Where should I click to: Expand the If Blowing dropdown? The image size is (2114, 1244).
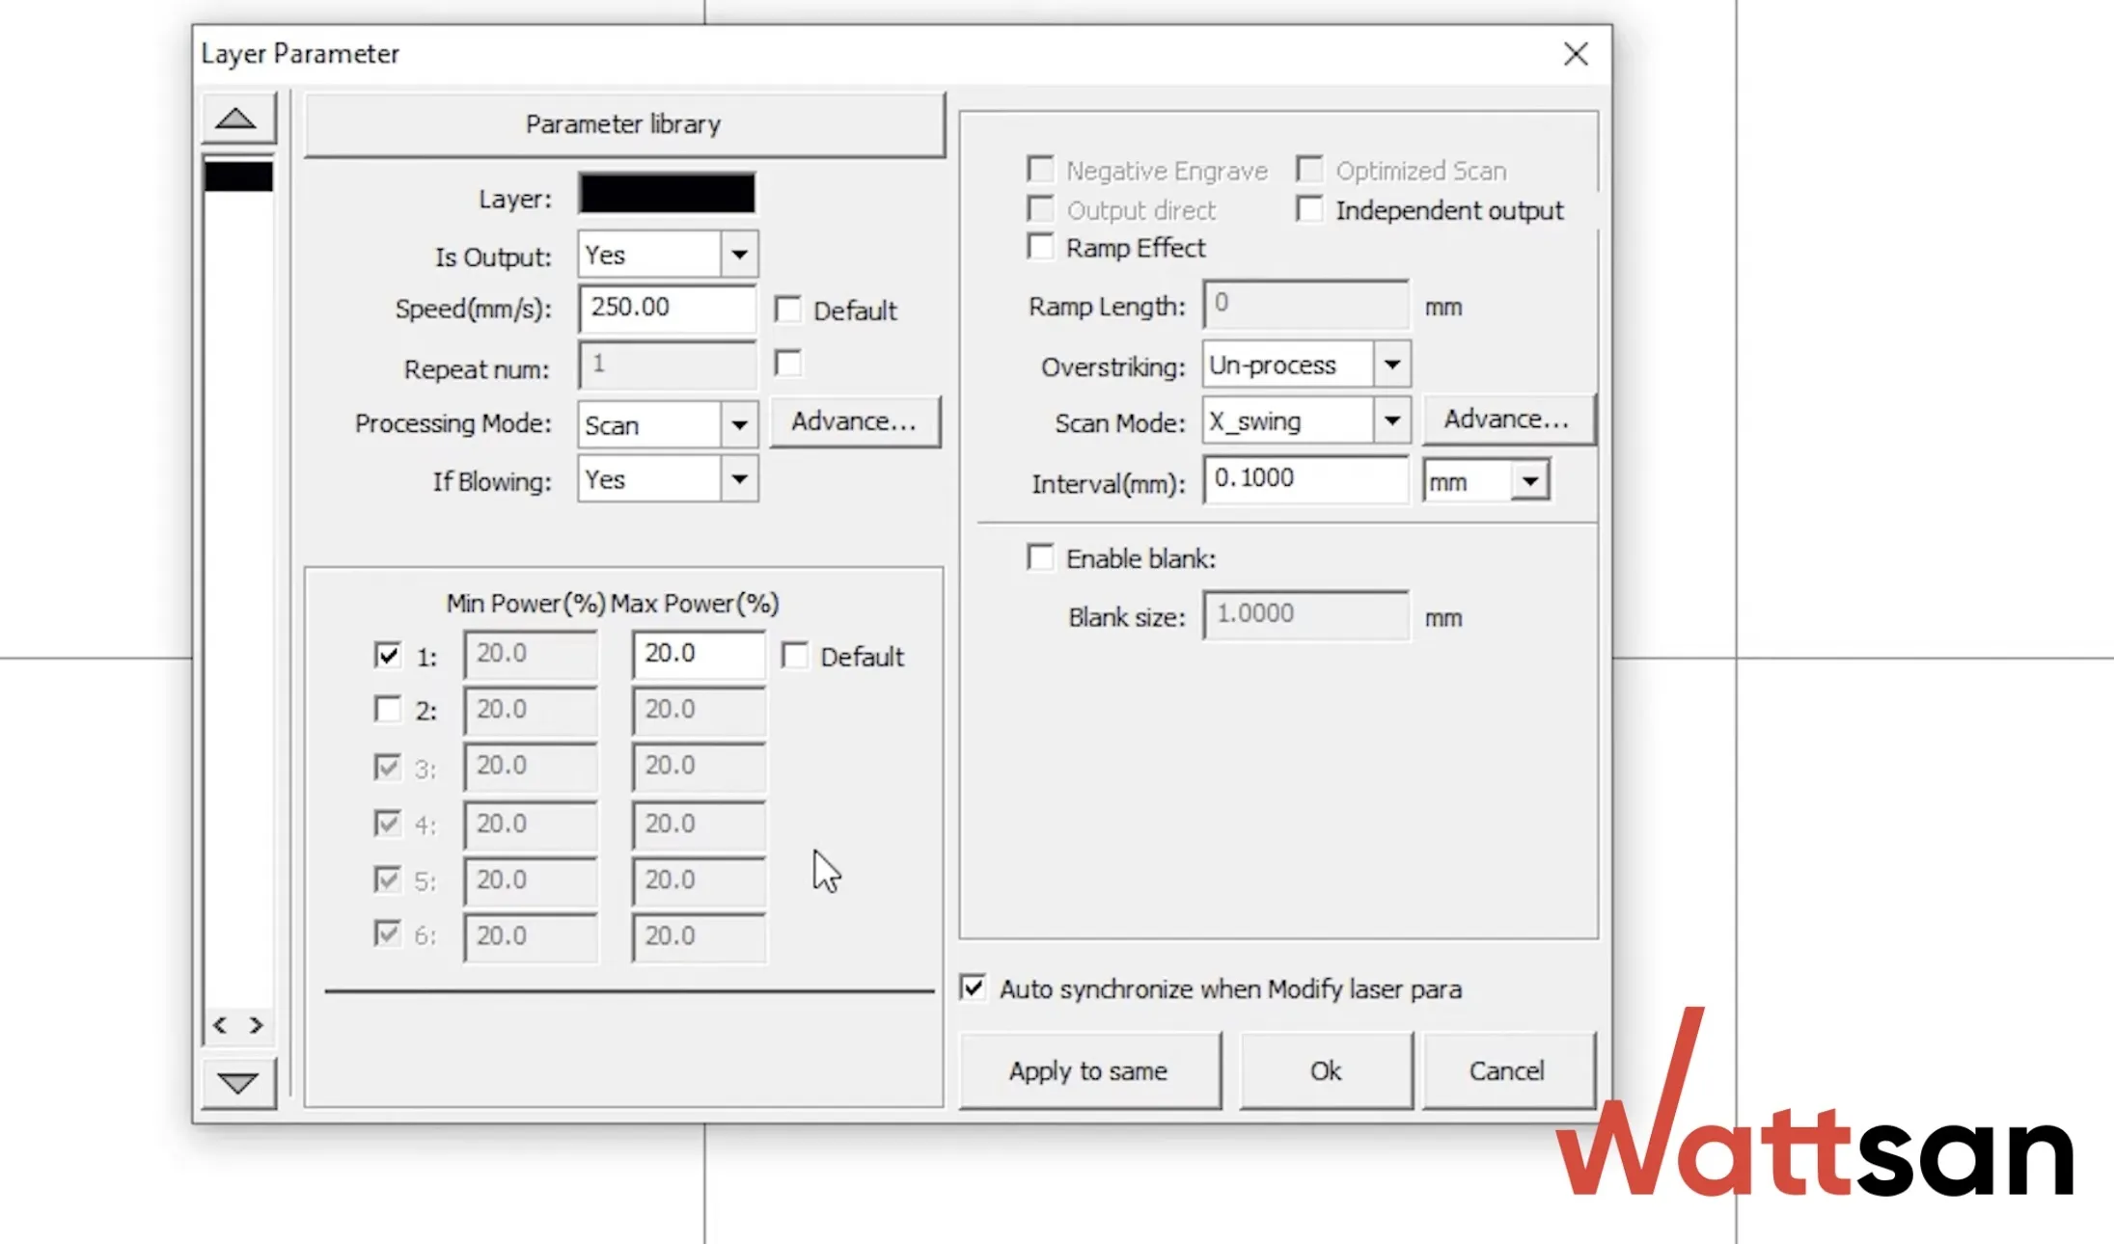coord(739,479)
